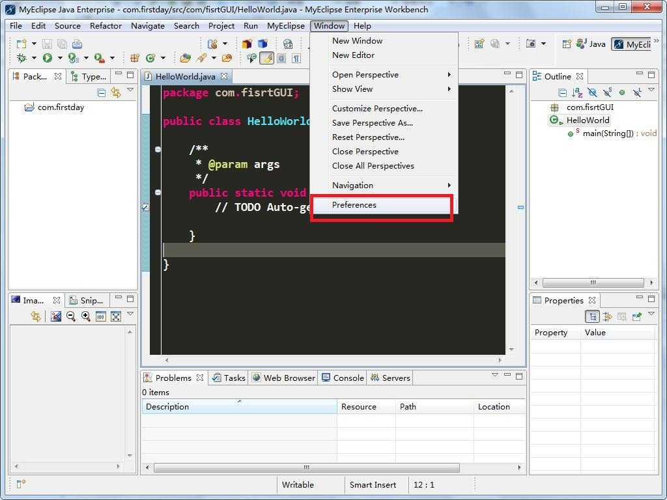Viewport: 667px width, 500px height.
Task: Show more perspectives chevron
Action: click(x=657, y=40)
